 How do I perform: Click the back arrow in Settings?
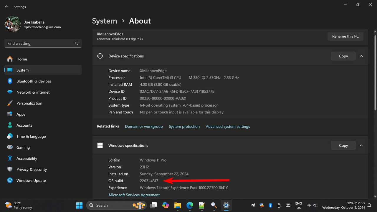point(6,7)
